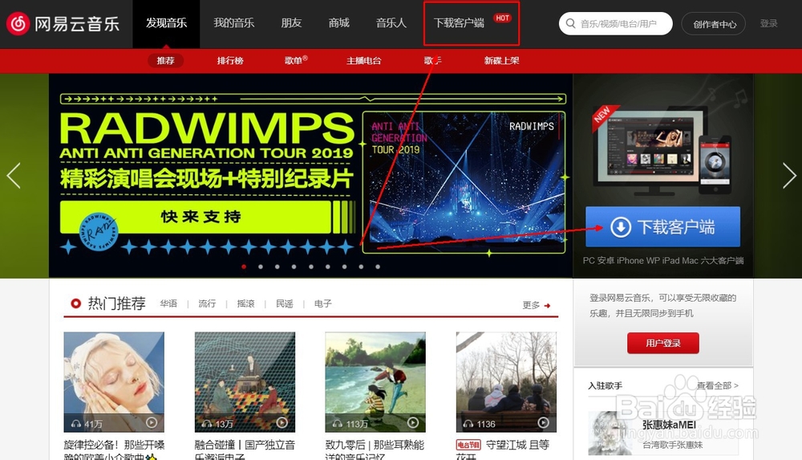The image size is (802, 460).
Task: Click the 张惠妹 singer avatar
Action: 610,433
